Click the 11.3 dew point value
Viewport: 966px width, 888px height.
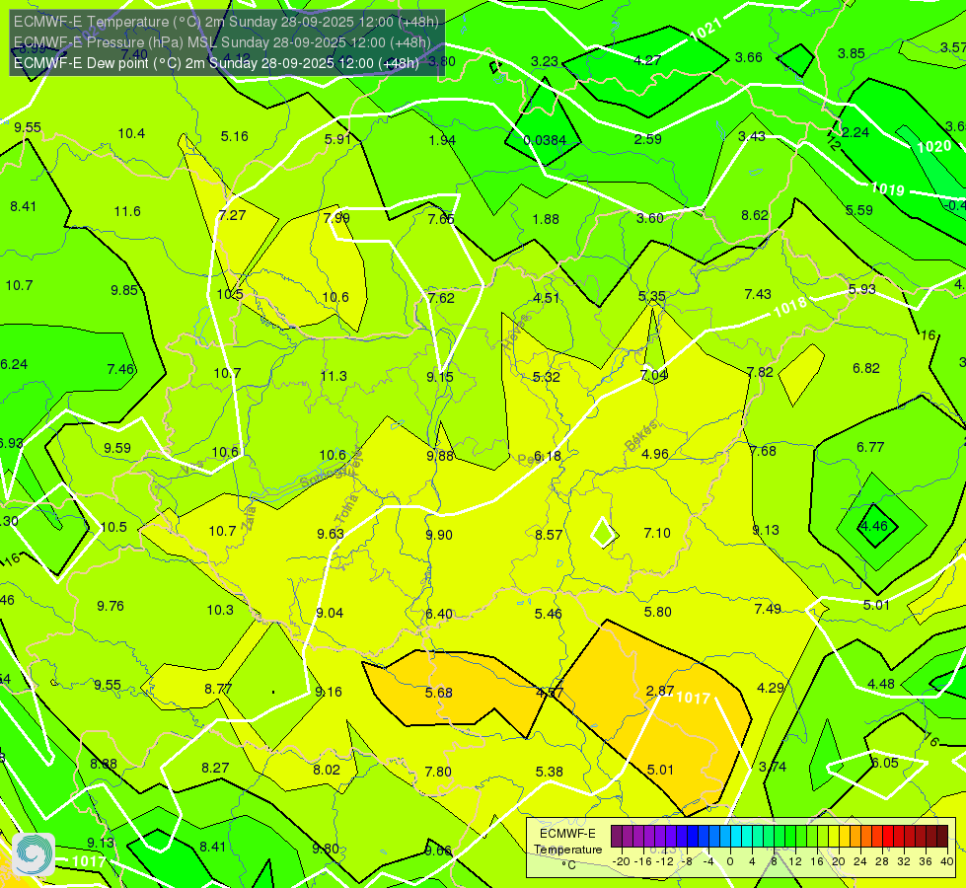click(334, 376)
